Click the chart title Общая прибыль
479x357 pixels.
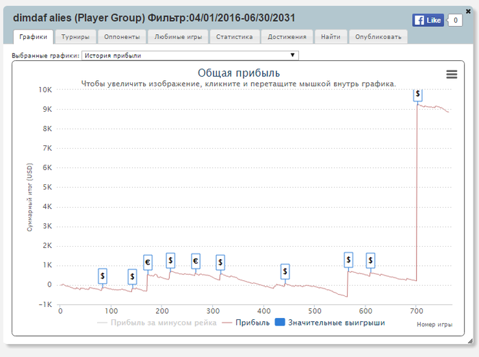[239, 73]
